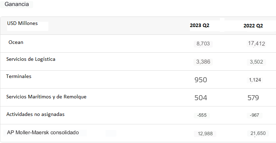Image resolution: width=276 pixels, height=143 pixels.
Task: Click Marítimos value 579
Action: [253, 98]
